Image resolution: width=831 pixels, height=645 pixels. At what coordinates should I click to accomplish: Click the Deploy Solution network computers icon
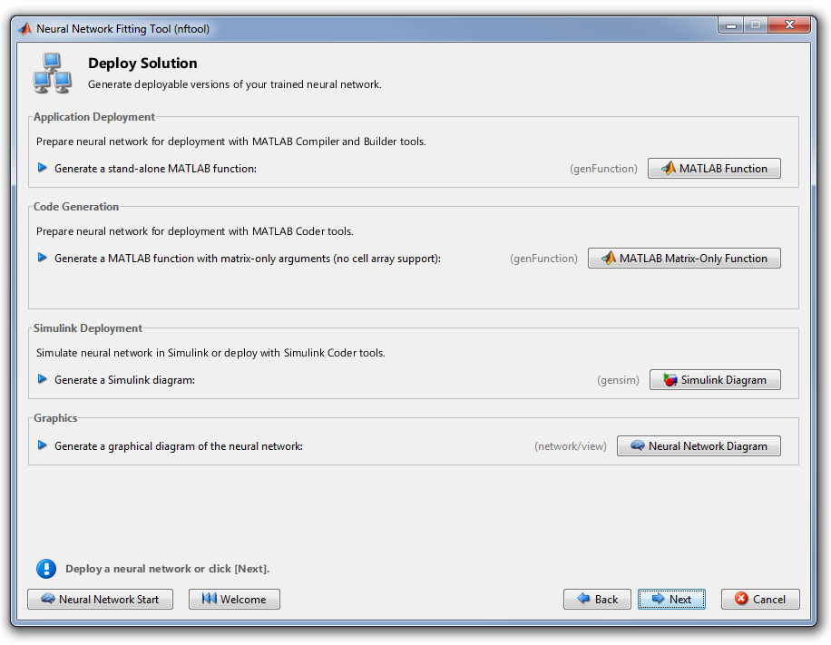pos(52,73)
